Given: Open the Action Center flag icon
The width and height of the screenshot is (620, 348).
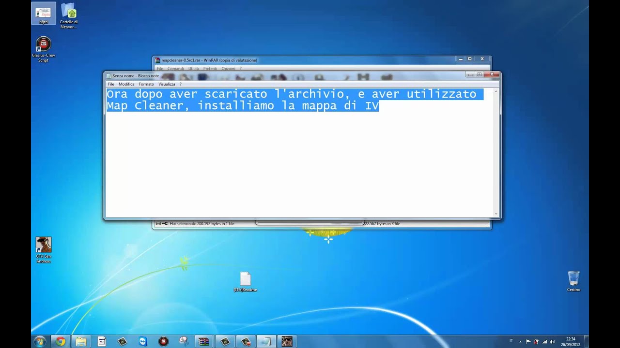Looking at the screenshot, I should pyautogui.click(x=528, y=341).
